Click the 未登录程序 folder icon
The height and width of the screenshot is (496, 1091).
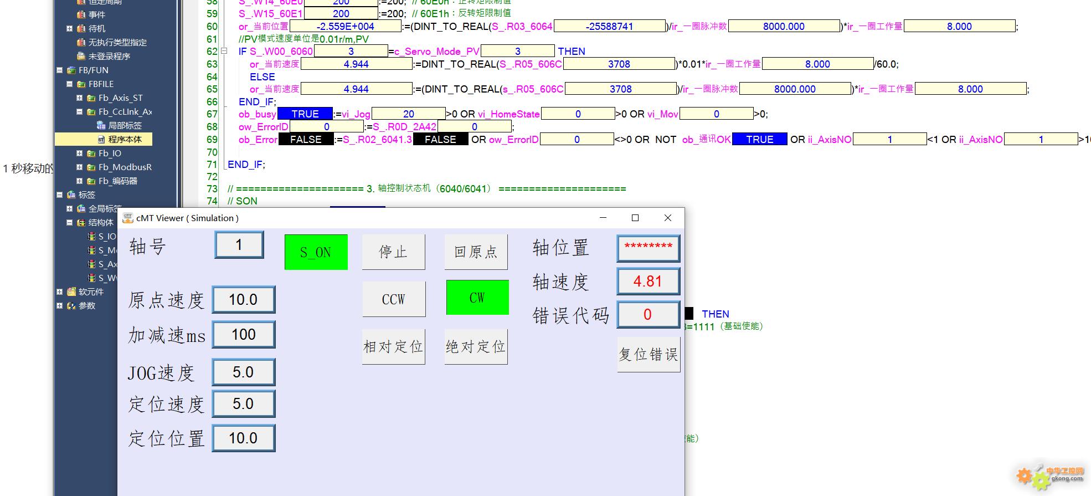click(x=81, y=57)
